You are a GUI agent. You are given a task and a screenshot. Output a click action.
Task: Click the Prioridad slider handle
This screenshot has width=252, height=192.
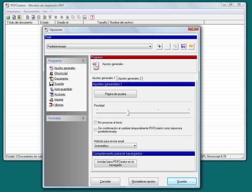[128, 112]
